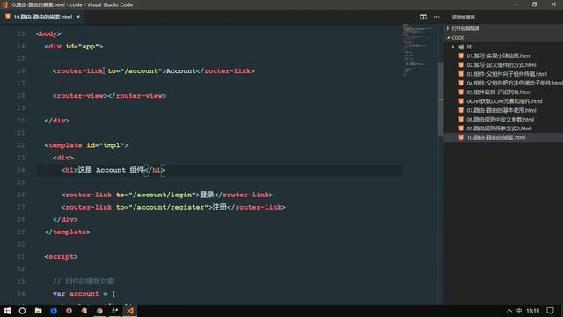Open file 03.组件-父组件向子组件传值.html
Screen dimensions: 563x317
(507, 74)
